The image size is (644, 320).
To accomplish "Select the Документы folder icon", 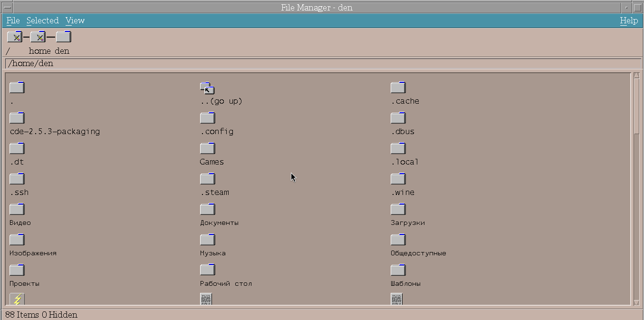I will pos(208,209).
